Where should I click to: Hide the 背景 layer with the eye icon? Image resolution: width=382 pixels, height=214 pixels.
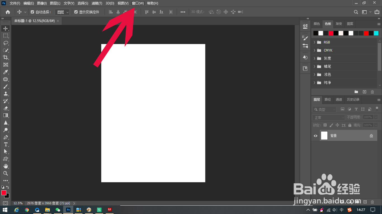[x=315, y=136]
